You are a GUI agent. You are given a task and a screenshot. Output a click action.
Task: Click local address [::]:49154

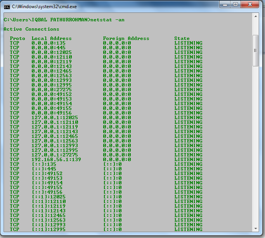click(x=47, y=183)
